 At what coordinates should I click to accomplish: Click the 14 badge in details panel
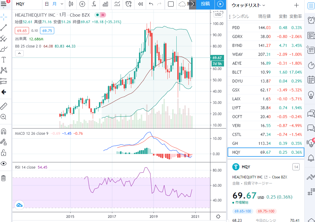pyautogui.click(x=296, y=167)
